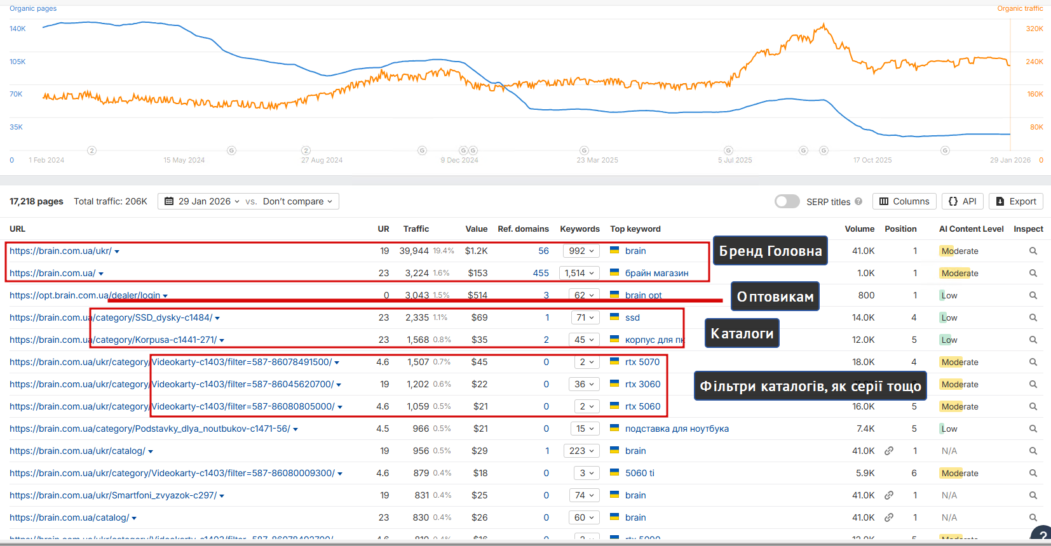
Task: Click top keyword брайн магазин
Action: pos(656,273)
